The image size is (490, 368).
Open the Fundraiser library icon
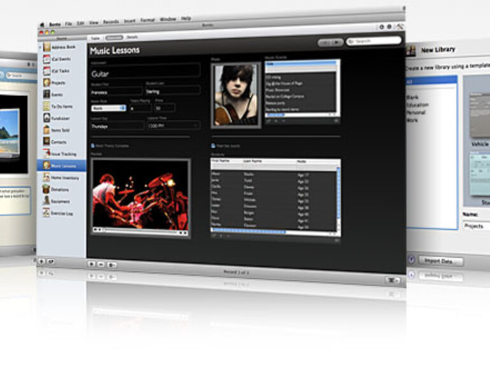[46, 118]
